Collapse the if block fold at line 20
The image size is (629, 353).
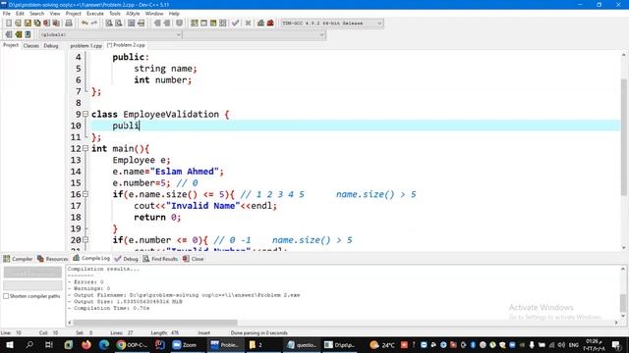(x=86, y=239)
